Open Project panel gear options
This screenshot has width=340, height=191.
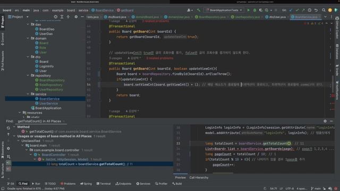pos(76,16)
